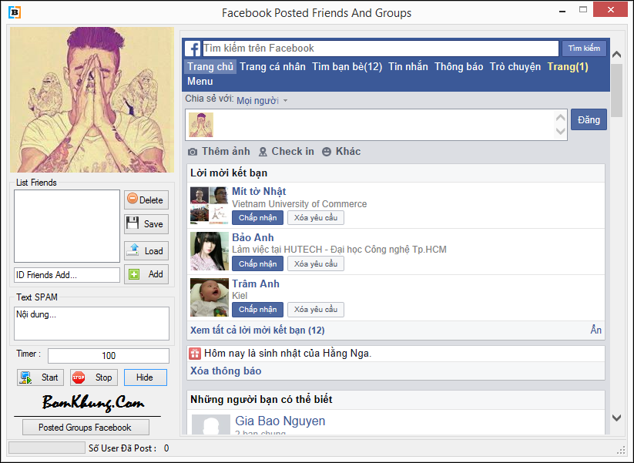
Task: Open the Trang(1) tab
Action: tap(567, 67)
